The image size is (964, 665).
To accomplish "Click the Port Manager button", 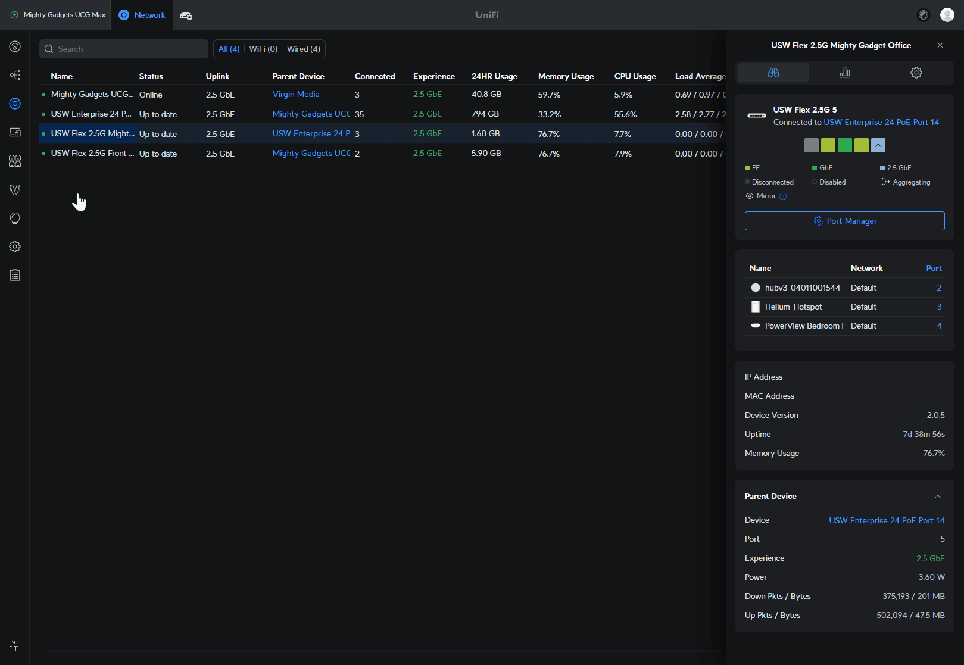I will (844, 221).
